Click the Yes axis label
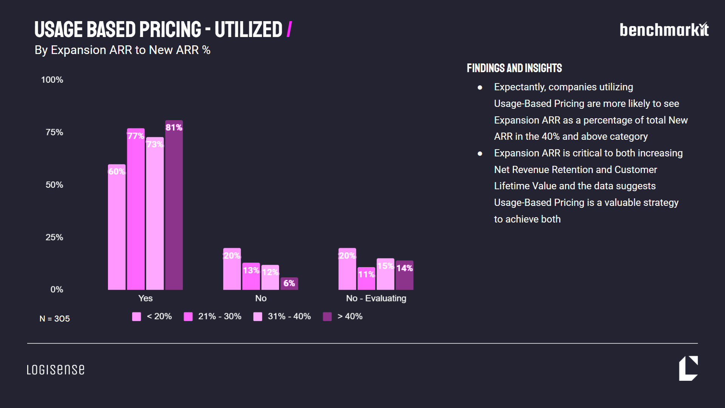This screenshot has width=725, height=408. click(x=145, y=298)
